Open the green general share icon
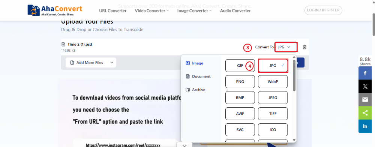375x147 pixels. coord(365,113)
